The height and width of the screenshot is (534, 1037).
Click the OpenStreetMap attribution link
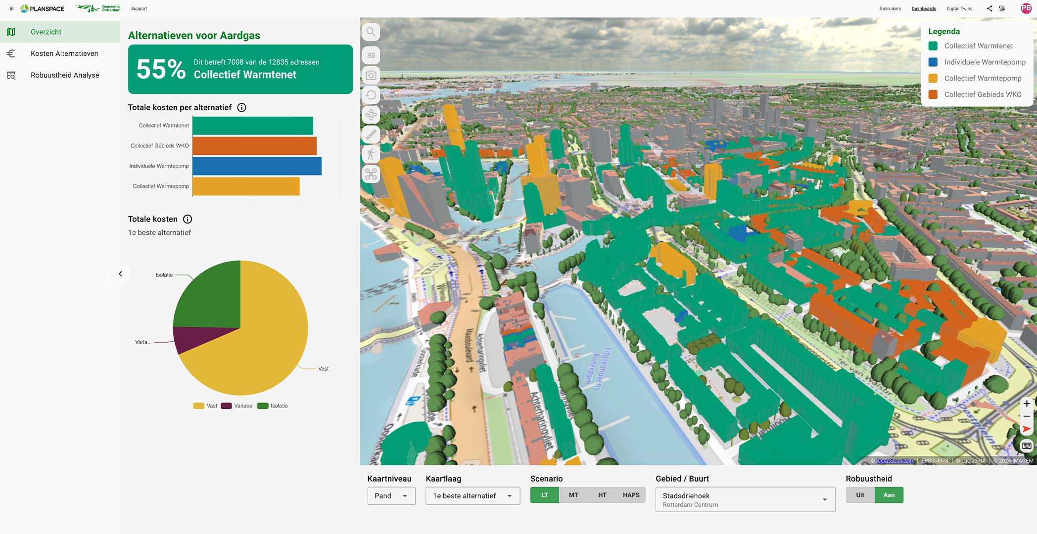[x=895, y=461]
